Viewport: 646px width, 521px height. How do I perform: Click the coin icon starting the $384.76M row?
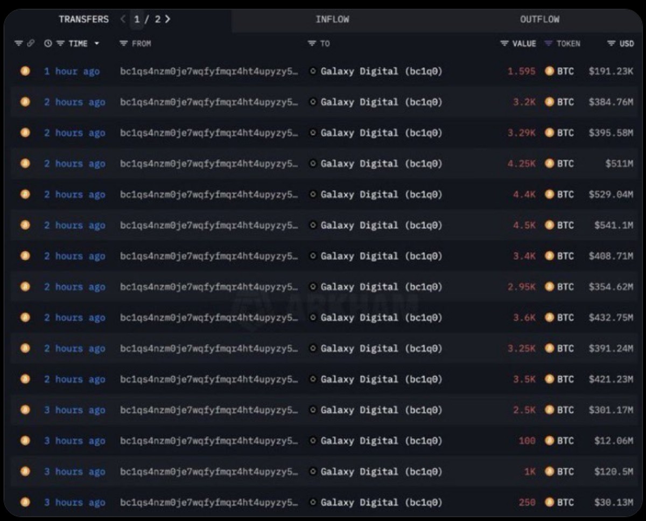[25, 102]
